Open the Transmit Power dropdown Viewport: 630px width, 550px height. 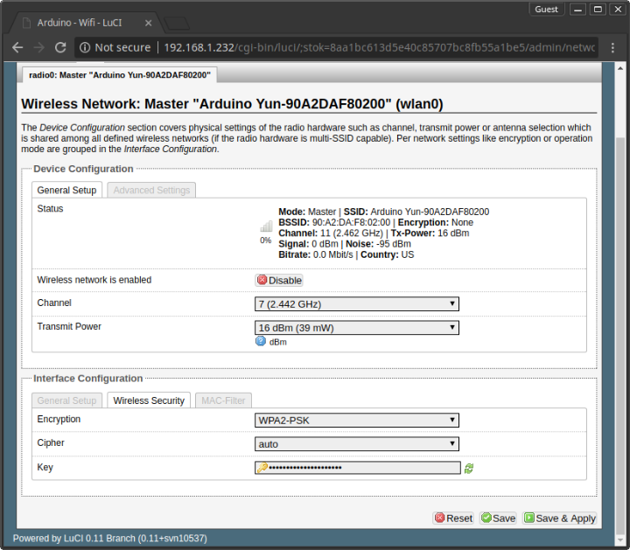pyautogui.click(x=357, y=328)
